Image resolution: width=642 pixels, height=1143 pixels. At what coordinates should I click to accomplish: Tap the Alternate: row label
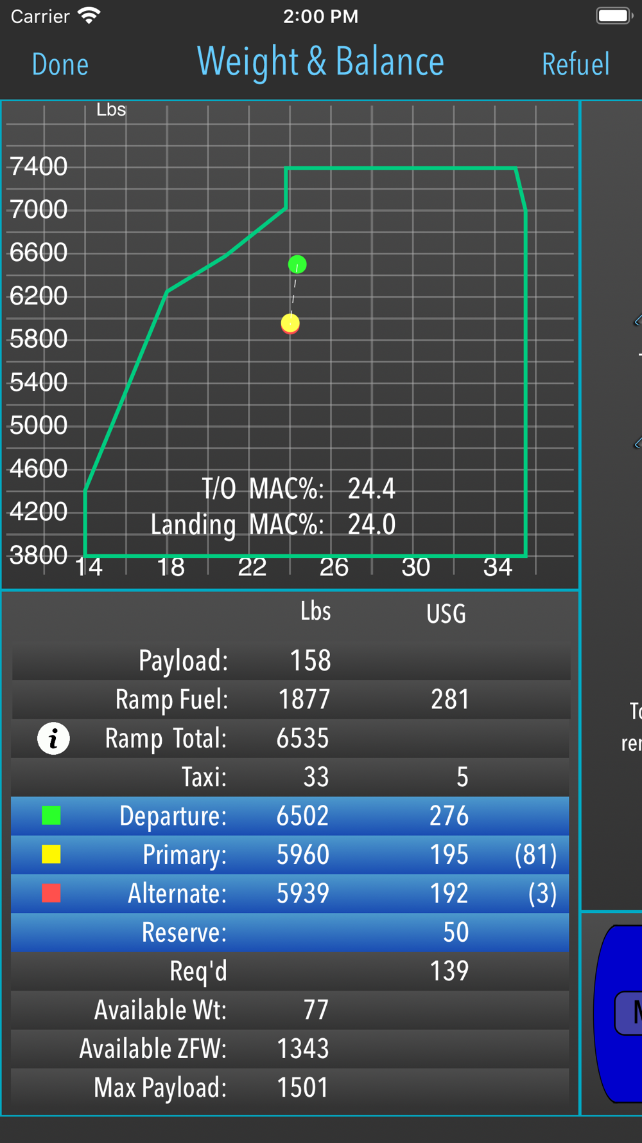point(177,894)
